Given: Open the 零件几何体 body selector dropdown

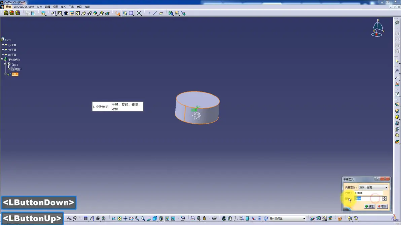Looking at the screenshot, I should tap(287, 219).
